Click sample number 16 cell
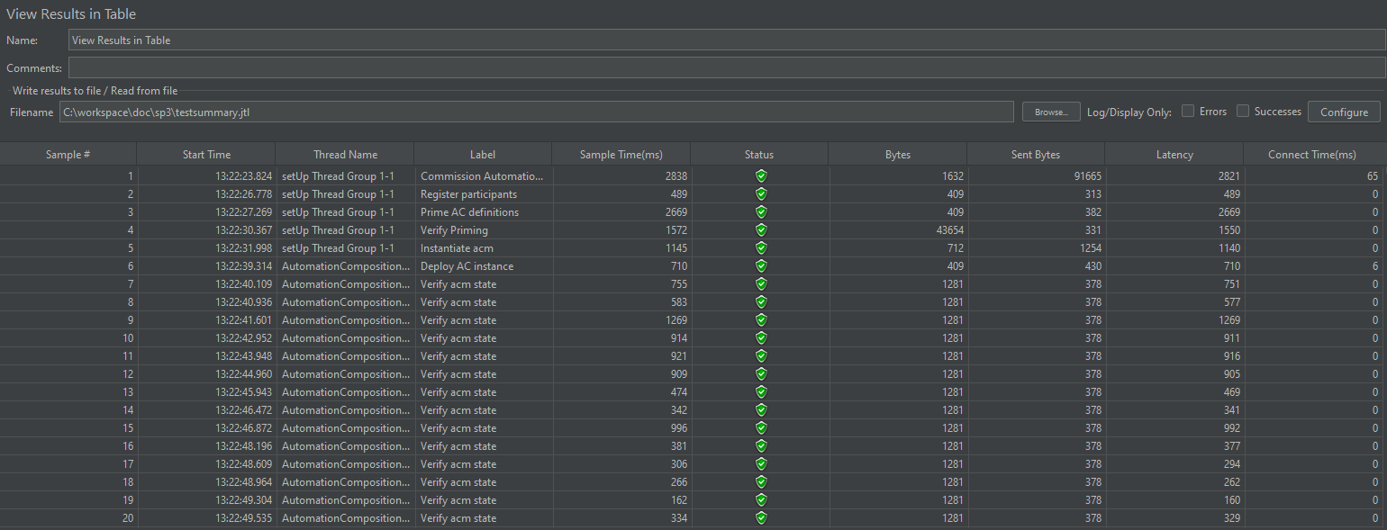 click(x=68, y=446)
